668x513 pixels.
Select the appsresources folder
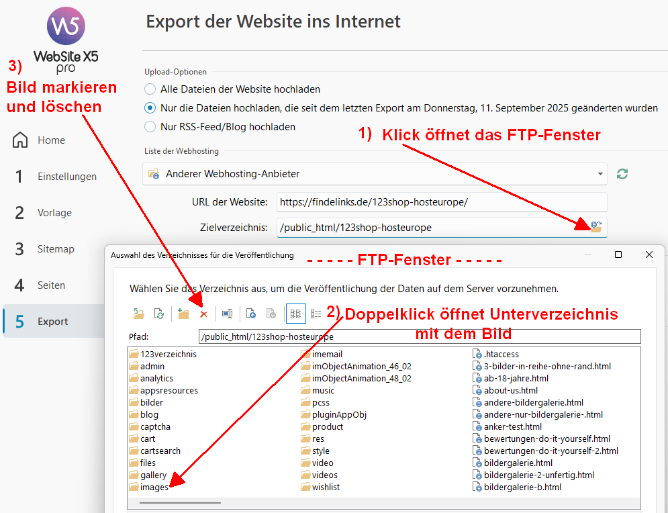tap(164, 390)
